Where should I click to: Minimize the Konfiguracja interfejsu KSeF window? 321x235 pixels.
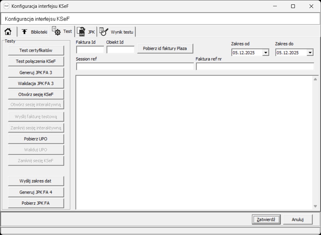tap(275, 6)
